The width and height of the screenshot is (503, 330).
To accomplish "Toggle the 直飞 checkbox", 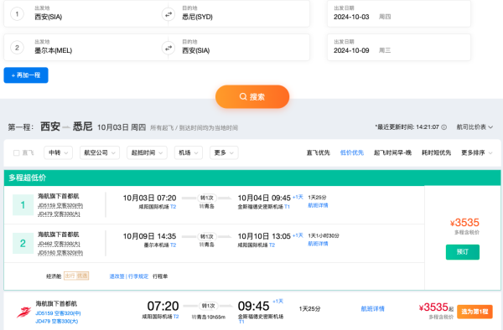I will coord(17,152).
